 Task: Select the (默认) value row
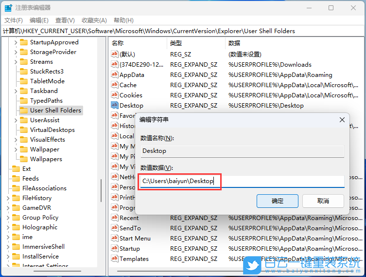(236, 54)
